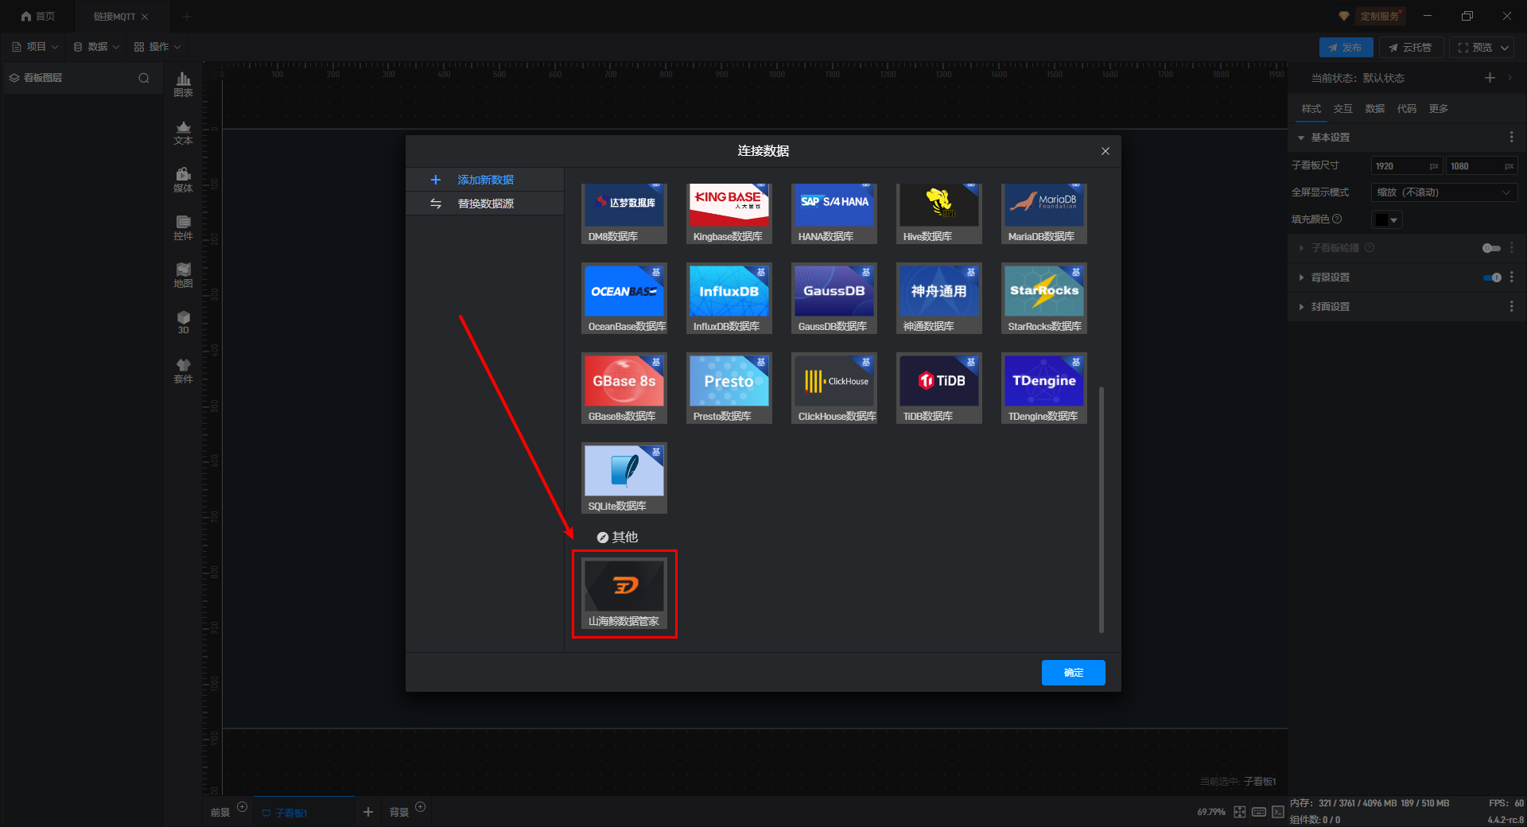Image resolution: width=1527 pixels, height=827 pixels.
Task: Select the 山海鲸数据管家 data source
Action: 624,593
